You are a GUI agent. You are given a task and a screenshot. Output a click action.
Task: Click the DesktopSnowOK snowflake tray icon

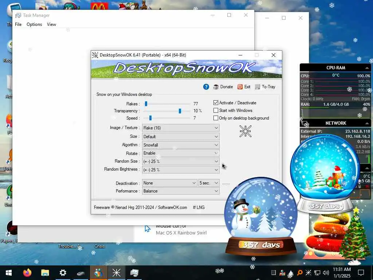point(308,273)
